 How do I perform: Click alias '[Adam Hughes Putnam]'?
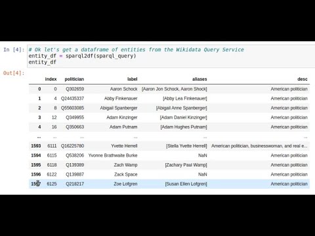click(184, 127)
